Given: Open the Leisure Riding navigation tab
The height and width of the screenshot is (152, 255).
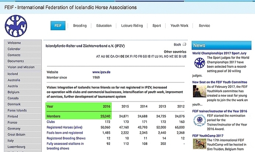Looking at the screenshot, I should point(132,26).
